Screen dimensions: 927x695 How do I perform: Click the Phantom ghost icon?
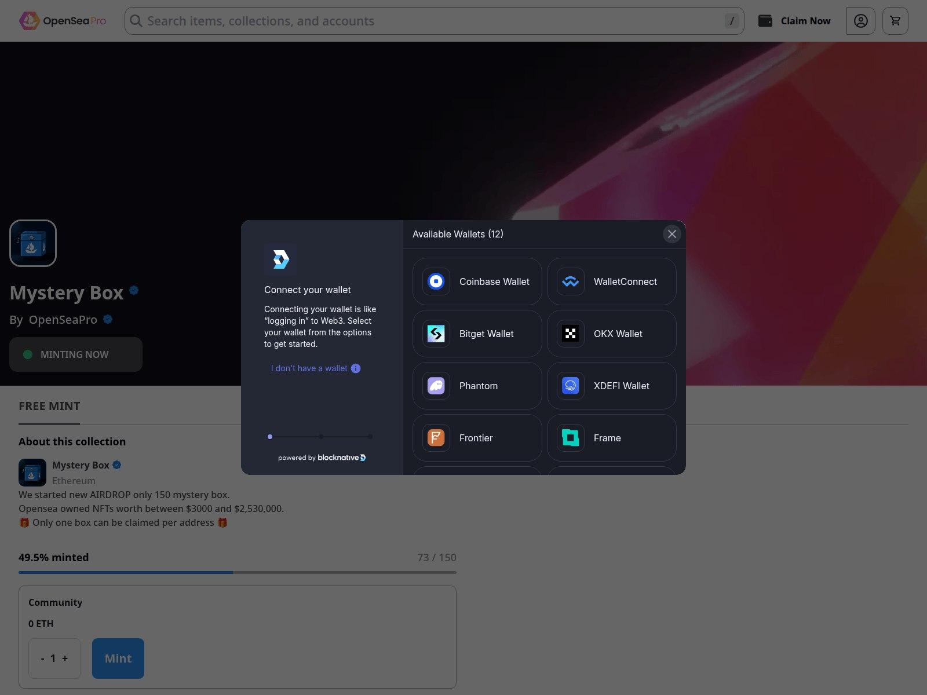[x=436, y=386]
